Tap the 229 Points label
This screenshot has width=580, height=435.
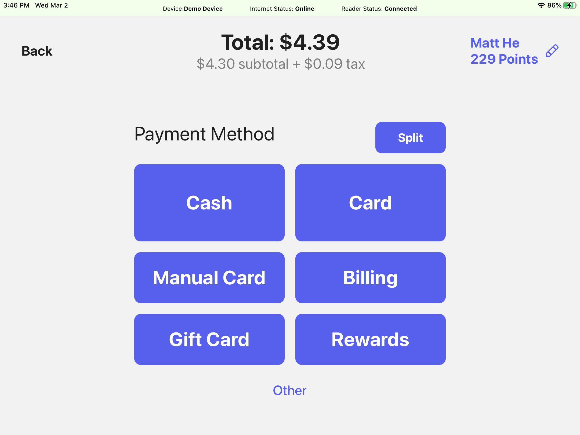pos(504,59)
